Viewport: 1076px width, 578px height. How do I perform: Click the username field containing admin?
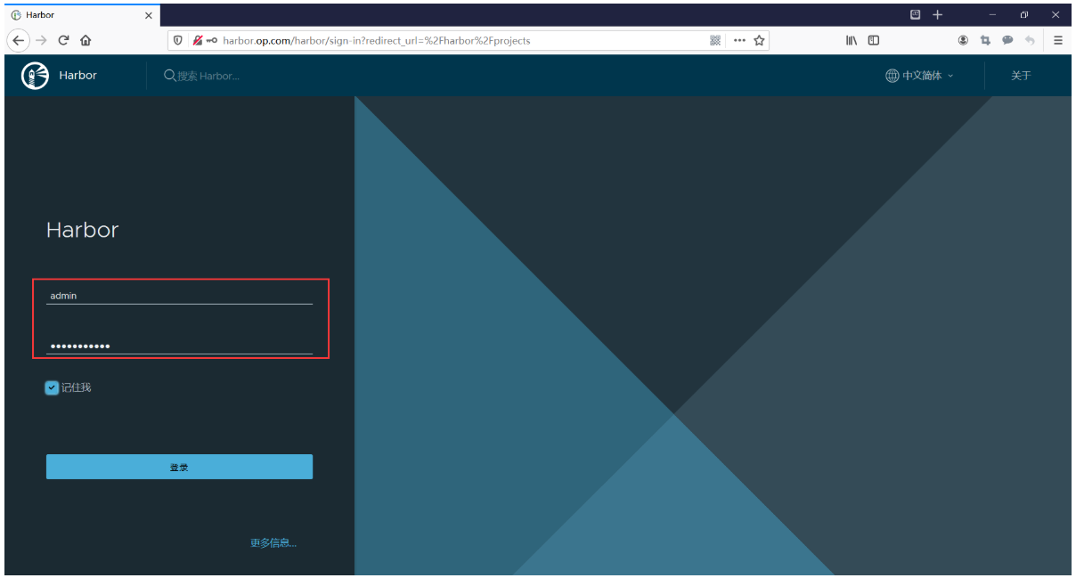(179, 295)
